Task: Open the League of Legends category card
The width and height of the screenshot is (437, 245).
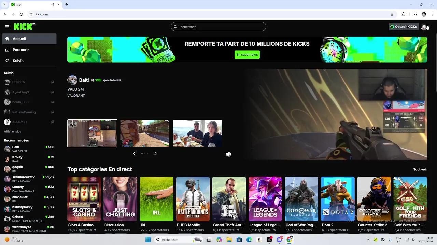Action: click(265, 199)
